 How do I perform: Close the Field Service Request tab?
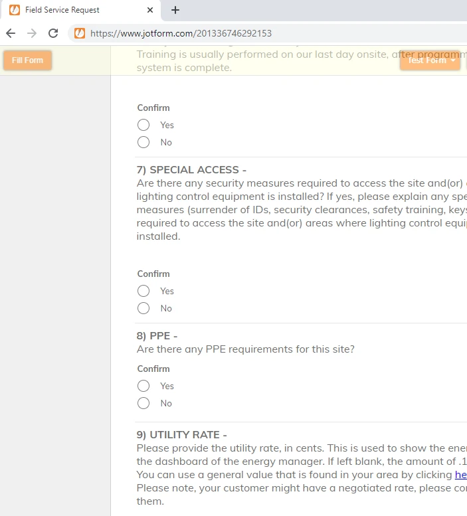[x=150, y=10]
